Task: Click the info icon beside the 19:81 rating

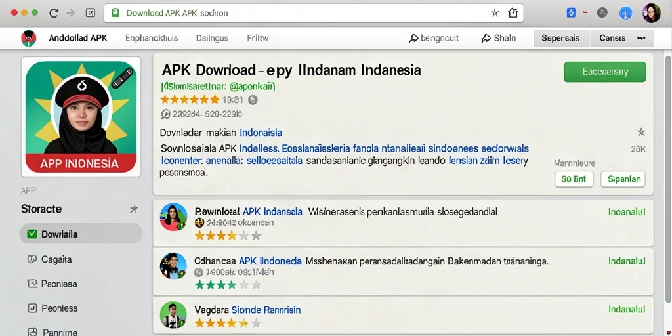Action: [x=253, y=100]
